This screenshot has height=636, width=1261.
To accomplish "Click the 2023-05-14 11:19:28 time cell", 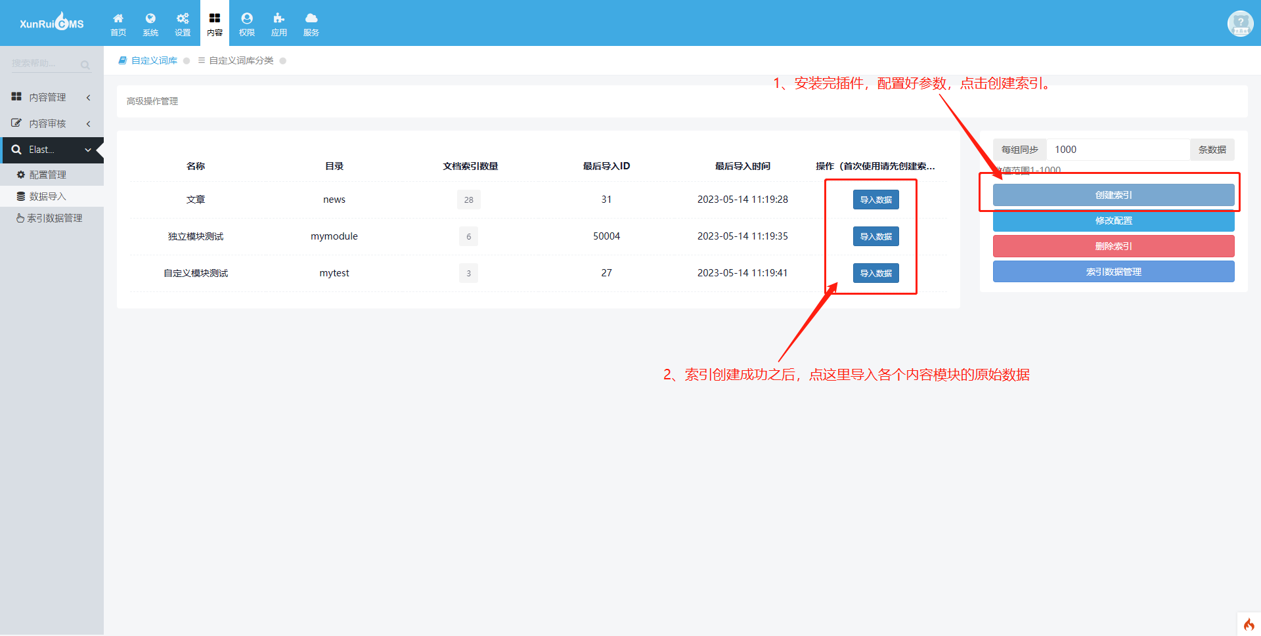I will (743, 200).
